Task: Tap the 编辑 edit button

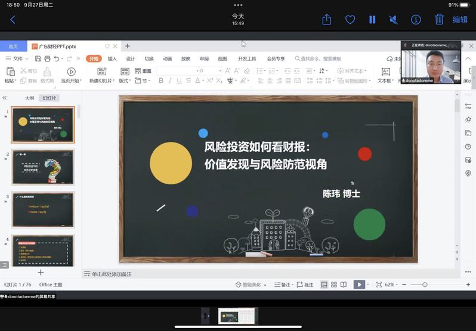Action: (460, 19)
